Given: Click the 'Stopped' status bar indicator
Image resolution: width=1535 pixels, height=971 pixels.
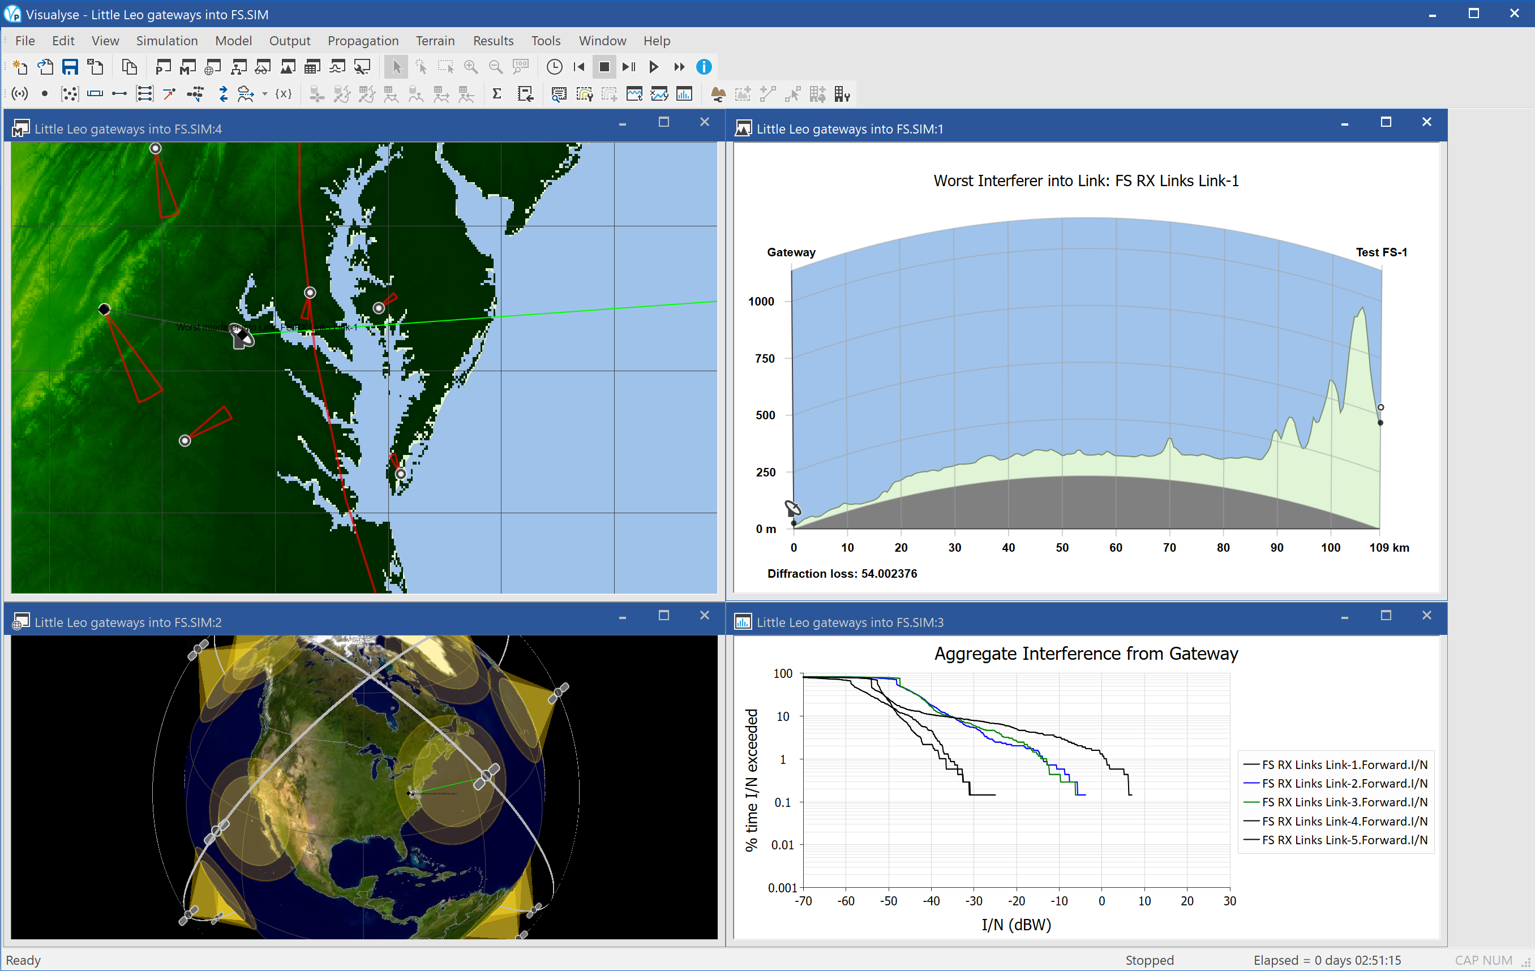Looking at the screenshot, I should [1150, 960].
